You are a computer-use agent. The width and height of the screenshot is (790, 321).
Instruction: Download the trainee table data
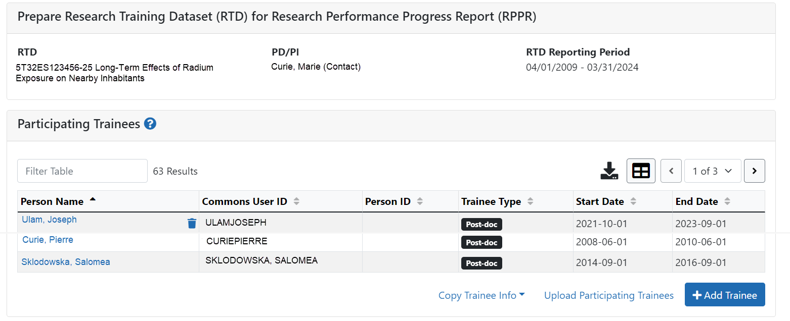point(609,171)
